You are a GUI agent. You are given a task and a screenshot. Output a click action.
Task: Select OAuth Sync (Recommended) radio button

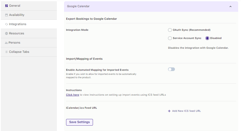click(170, 30)
